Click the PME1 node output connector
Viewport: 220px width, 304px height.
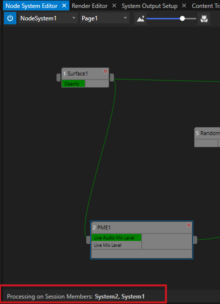[195, 240]
